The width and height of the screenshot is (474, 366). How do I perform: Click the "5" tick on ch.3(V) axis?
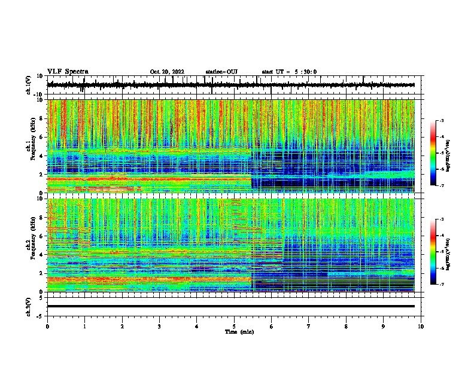click(x=42, y=297)
